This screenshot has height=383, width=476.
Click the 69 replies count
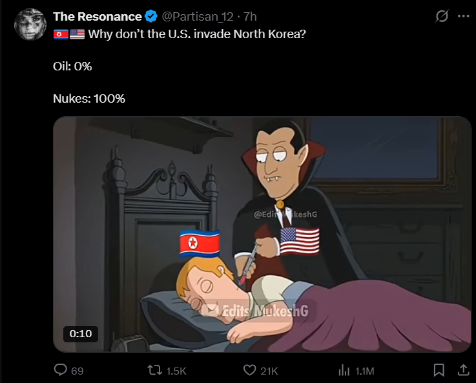78,371
